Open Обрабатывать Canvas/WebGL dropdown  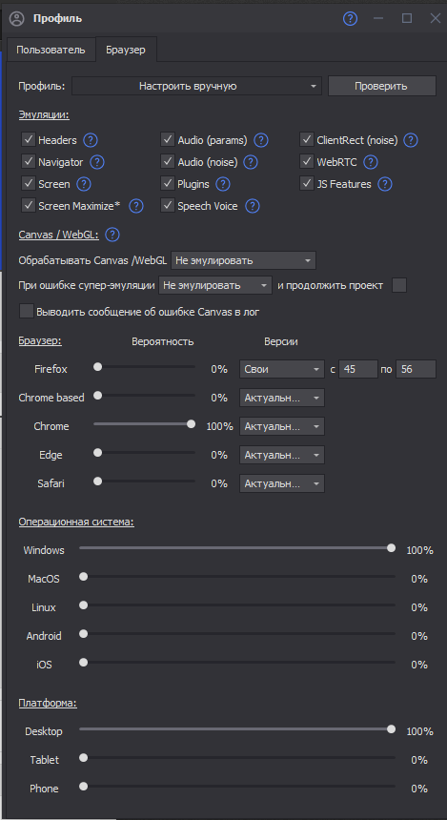click(244, 260)
